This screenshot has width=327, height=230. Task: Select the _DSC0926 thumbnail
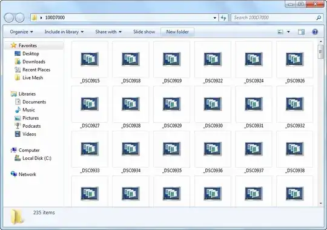point(295,59)
